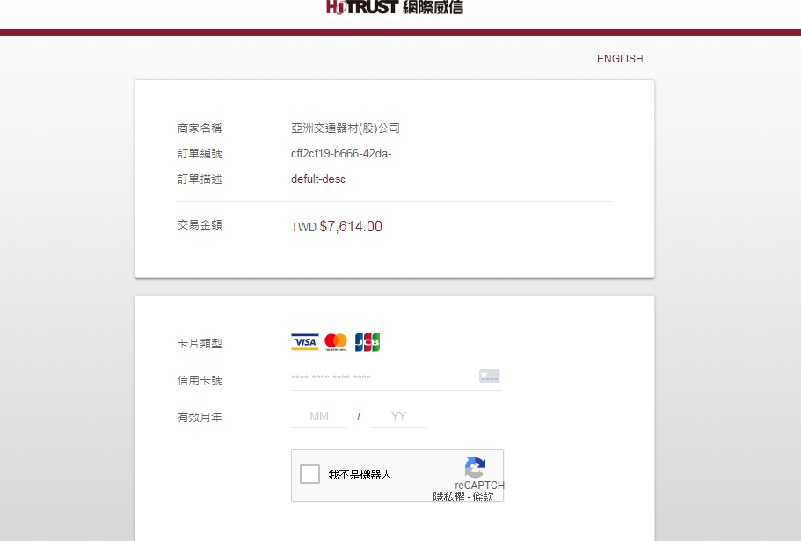This screenshot has height=541, width=801.
Task: Click the MM expiry month field
Action: [319, 416]
